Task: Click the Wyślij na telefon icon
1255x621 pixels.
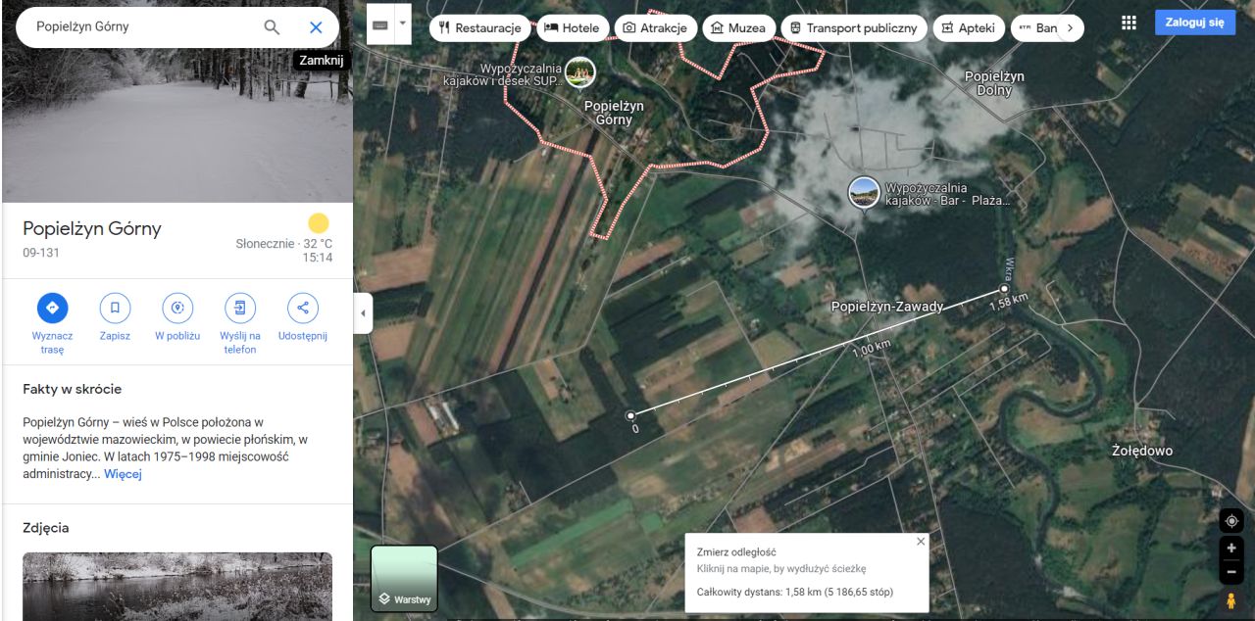Action: tap(240, 308)
